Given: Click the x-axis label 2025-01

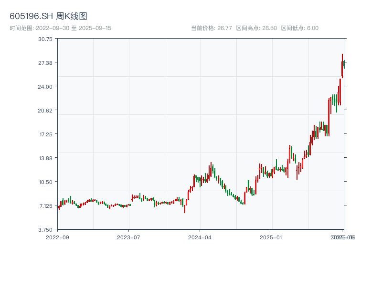Looking at the screenshot, I should 271,237.
